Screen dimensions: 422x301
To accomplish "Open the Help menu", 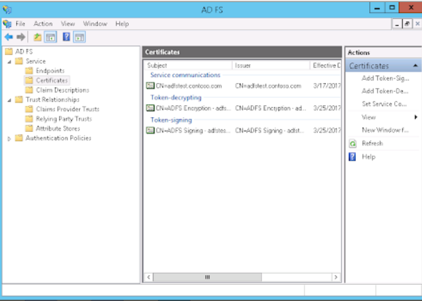I will 122,24.
